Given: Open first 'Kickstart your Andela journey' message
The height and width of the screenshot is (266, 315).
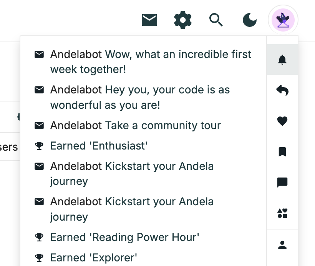Looking at the screenshot, I should 143,174.
